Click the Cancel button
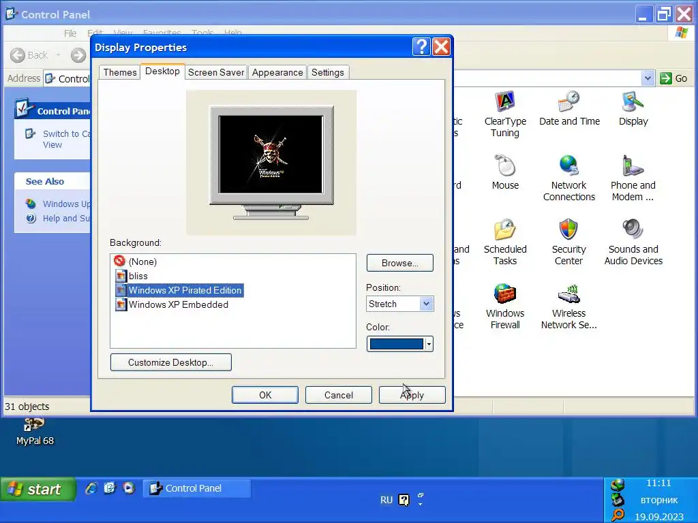This screenshot has width=698, height=523. tap(339, 395)
